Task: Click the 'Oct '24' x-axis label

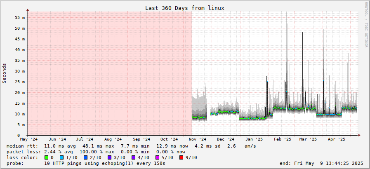Action: coord(169,139)
